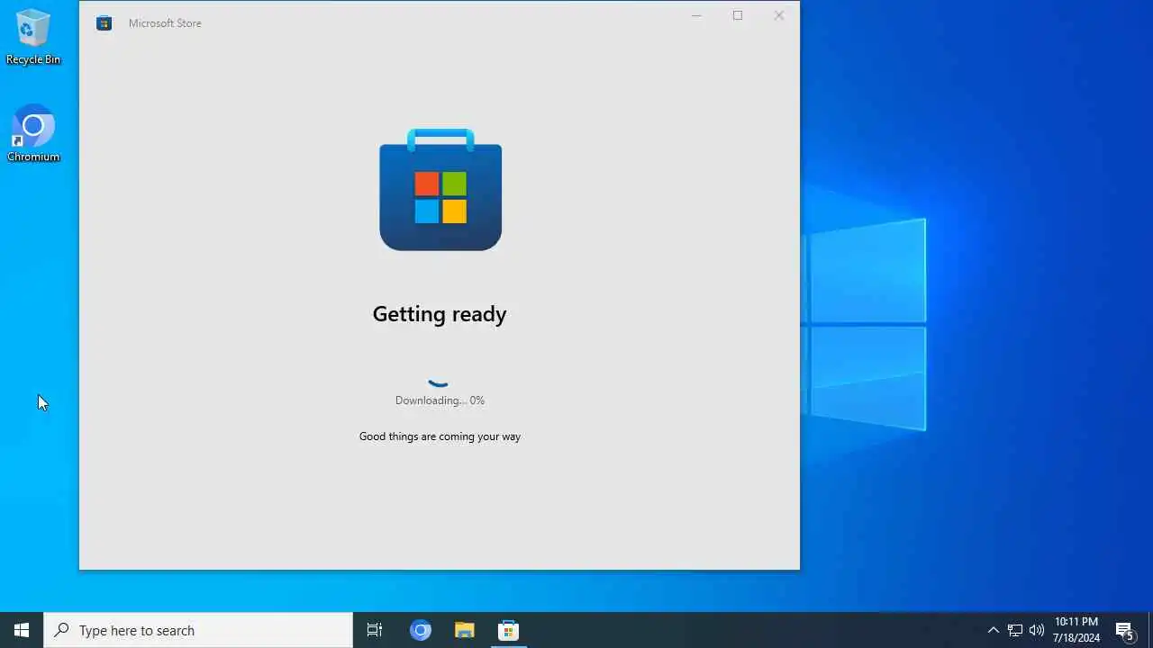Select the Chromium desktop shortcut
The height and width of the screenshot is (648, 1153).
33,133
